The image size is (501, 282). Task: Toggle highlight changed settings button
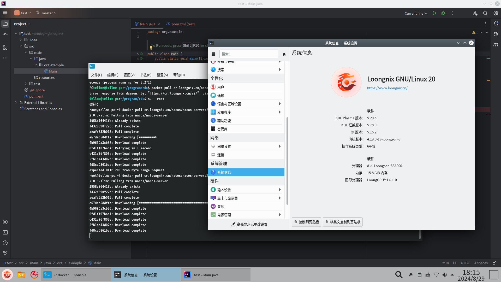249,224
